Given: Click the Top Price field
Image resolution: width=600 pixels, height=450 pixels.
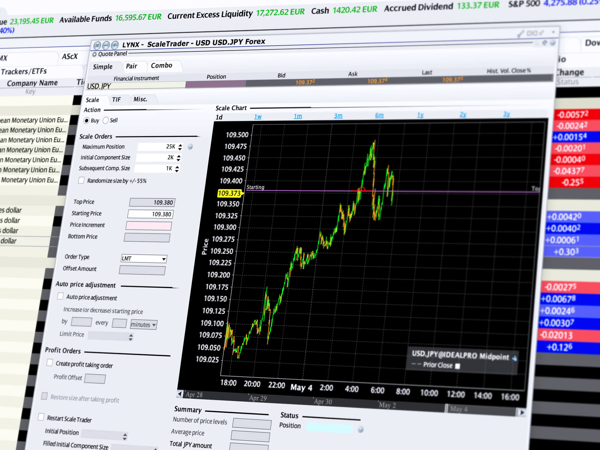Looking at the screenshot, I should point(152,202).
